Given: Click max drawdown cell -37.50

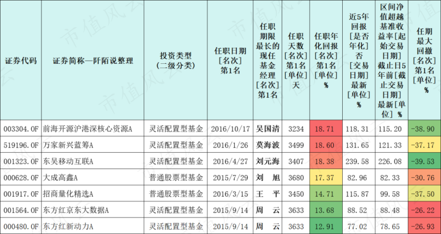Looking at the screenshot, I should click(425, 194).
